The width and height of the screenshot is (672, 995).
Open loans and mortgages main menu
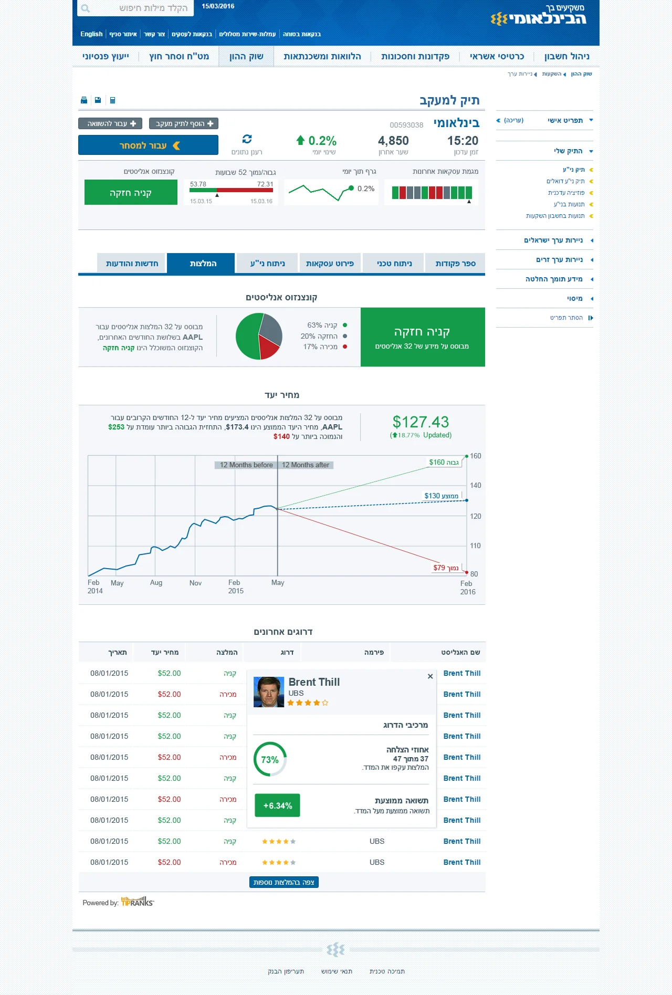322,56
